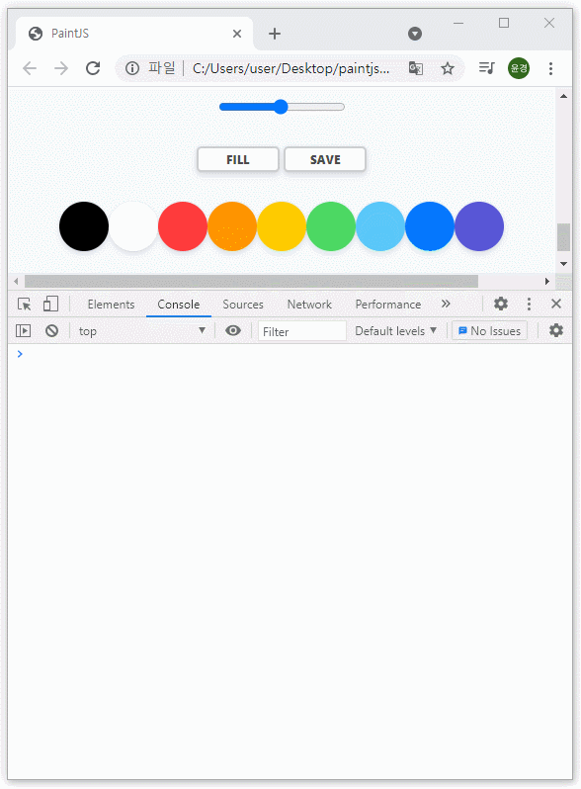Click horizontal scrollbar right arrow

click(x=547, y=281)
